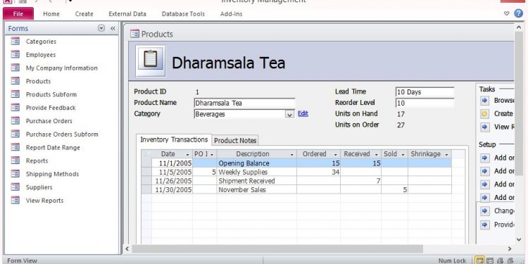Click into the Lead Time field
The image size is (528, 264).
pos(425,92)
